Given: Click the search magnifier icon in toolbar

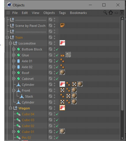Looking at the screenshot, I should tap(105, 13).
